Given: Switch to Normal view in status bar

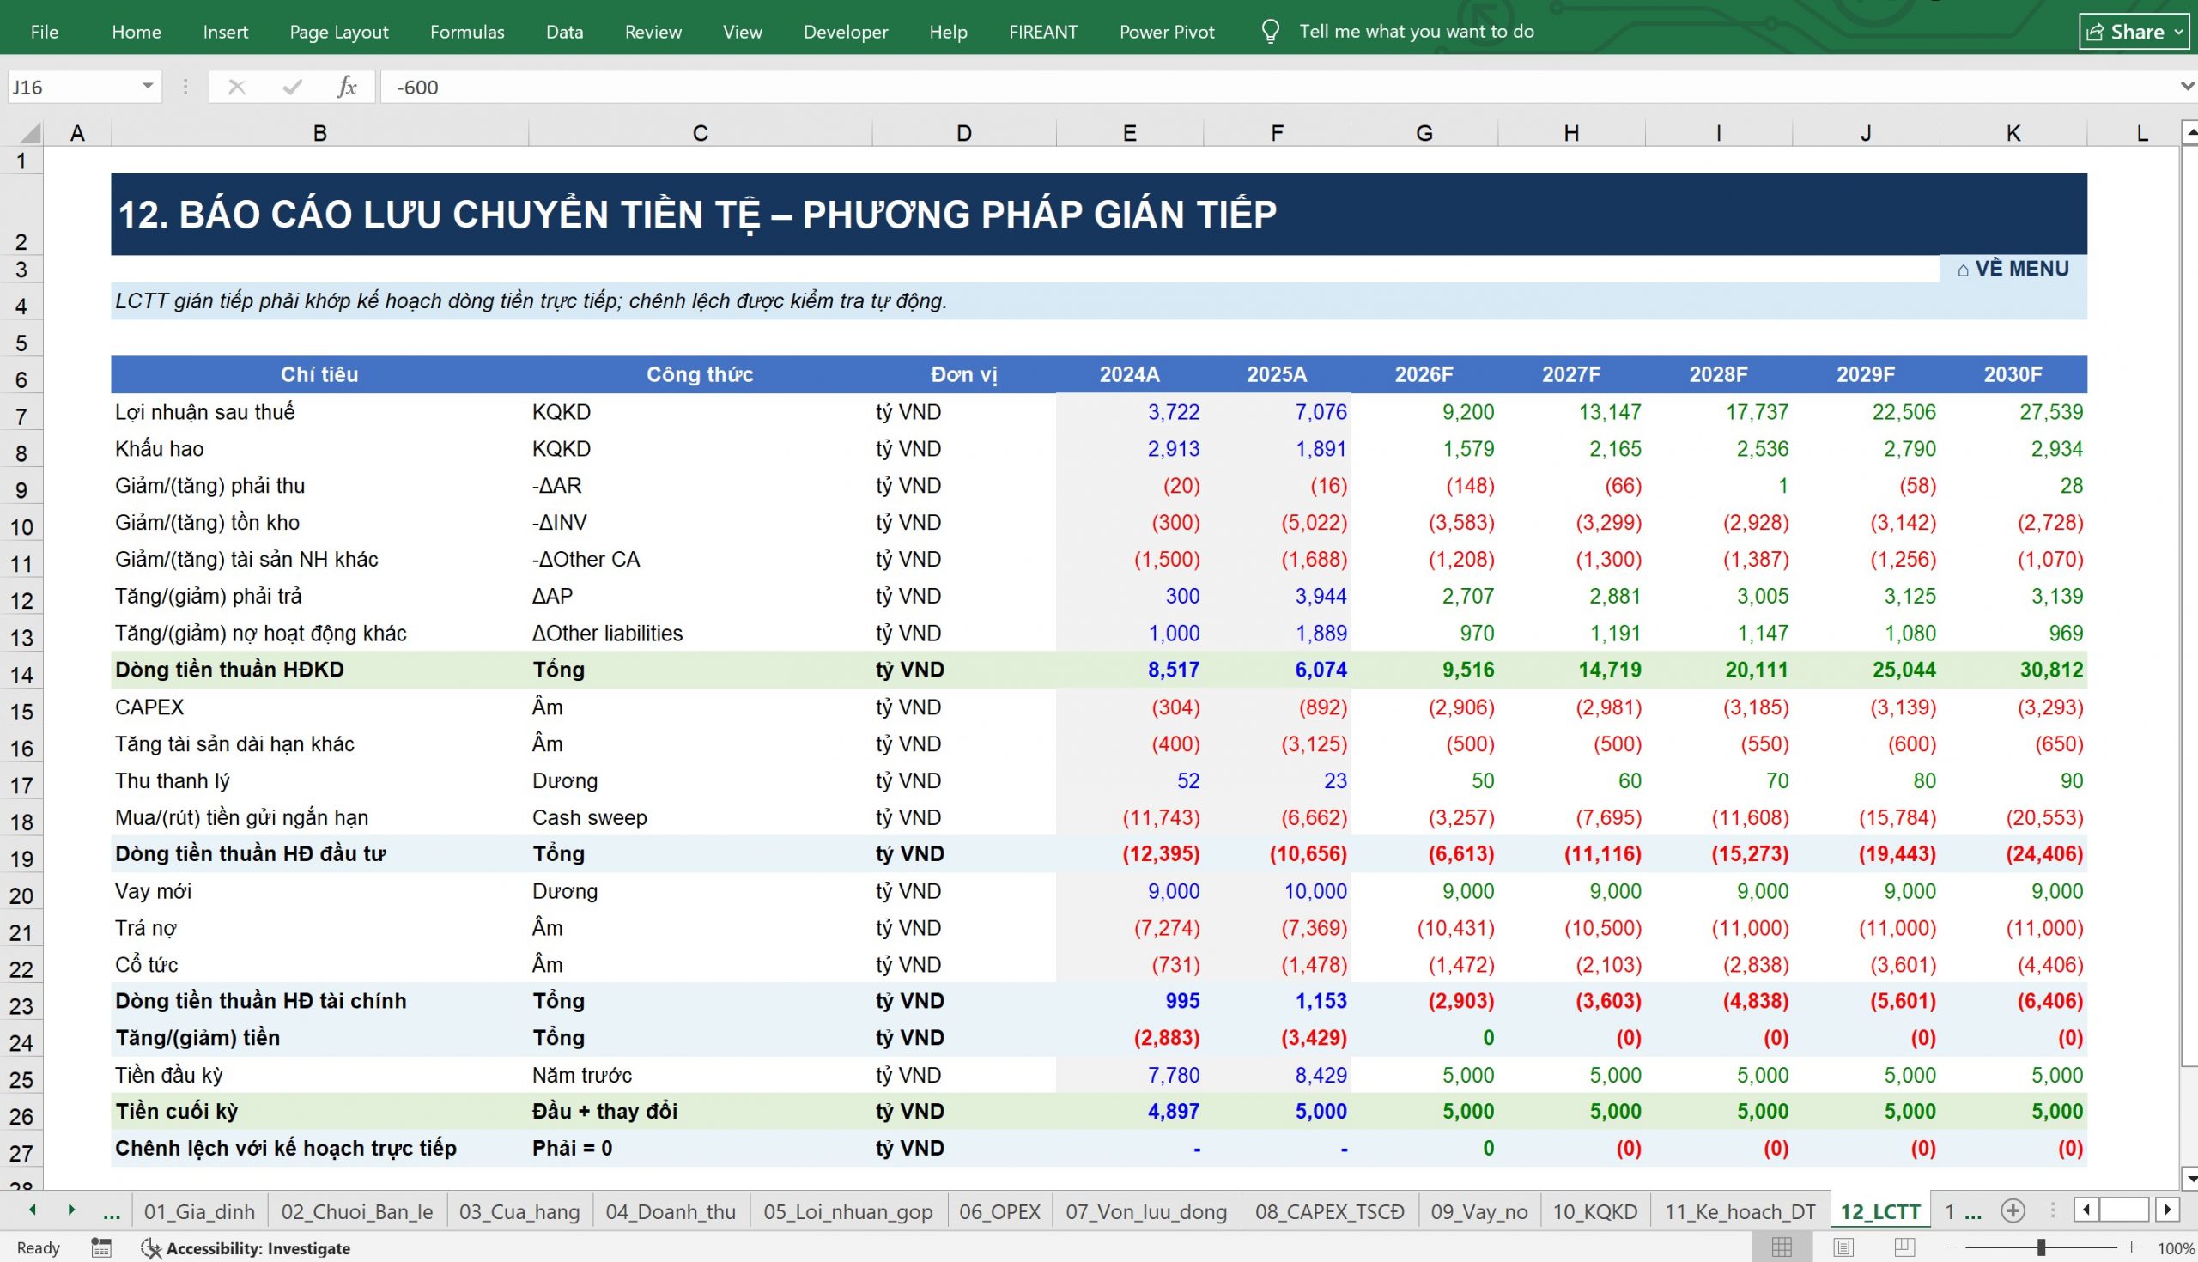Looking at the screenshot, I should click(1781, 1247).
